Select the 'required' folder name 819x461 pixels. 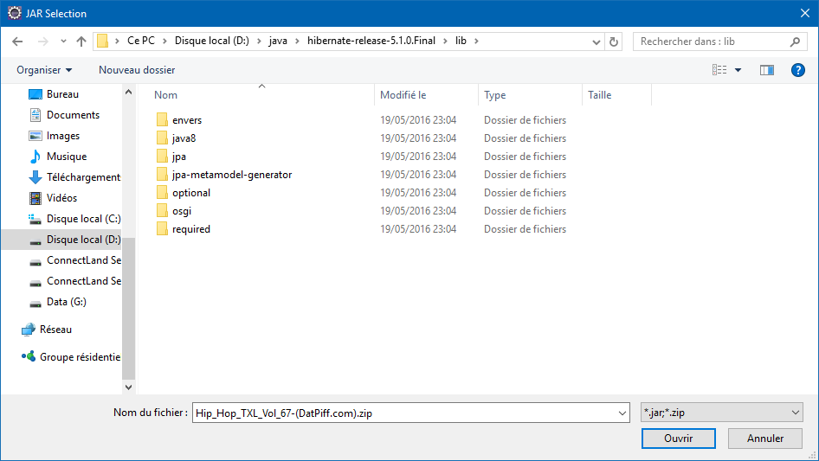(191, 228)
